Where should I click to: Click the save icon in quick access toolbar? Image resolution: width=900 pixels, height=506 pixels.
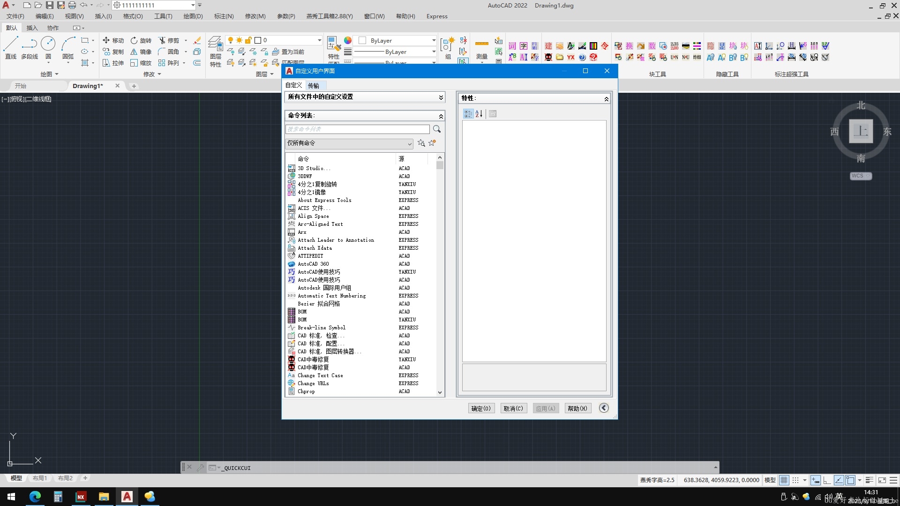point(50,5)
